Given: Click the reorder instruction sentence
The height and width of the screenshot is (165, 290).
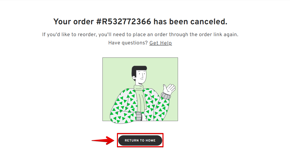Looking at the screenshot, I should coord(140,35).
